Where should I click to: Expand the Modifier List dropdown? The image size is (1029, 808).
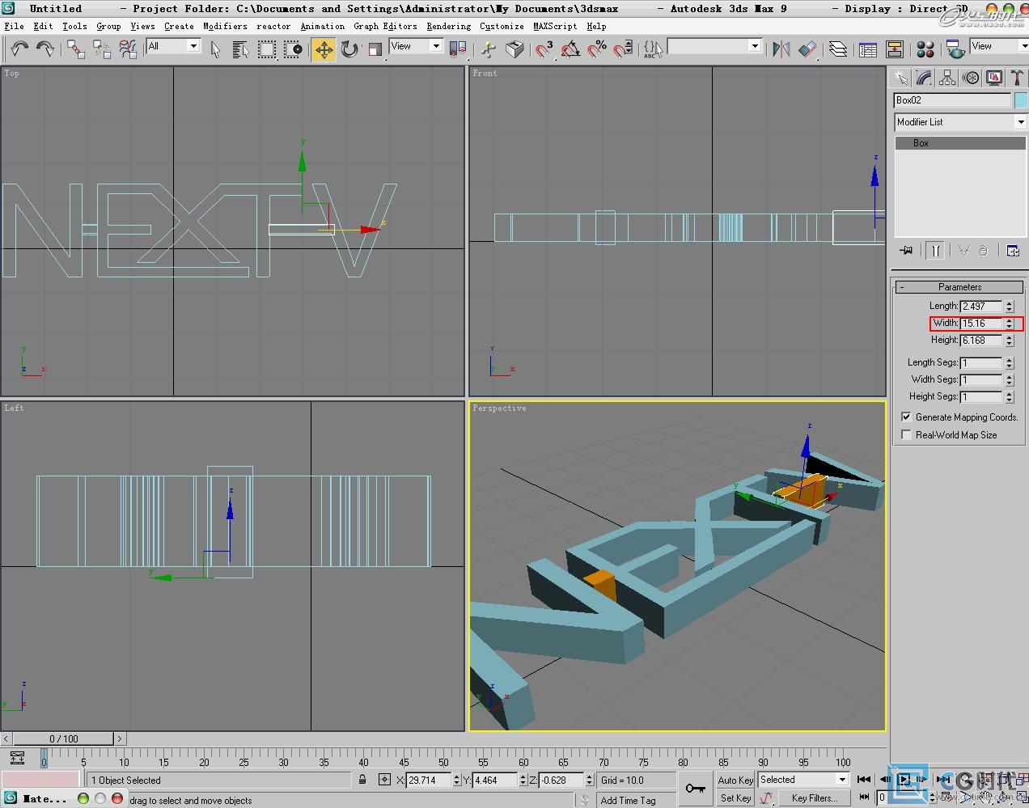click(x=1021, y=122)
